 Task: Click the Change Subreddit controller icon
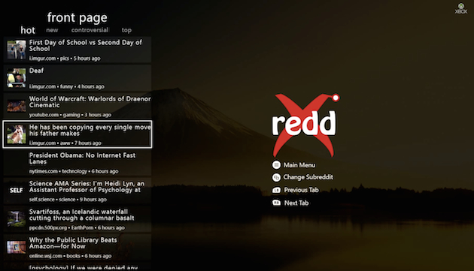tap(276, 177)
